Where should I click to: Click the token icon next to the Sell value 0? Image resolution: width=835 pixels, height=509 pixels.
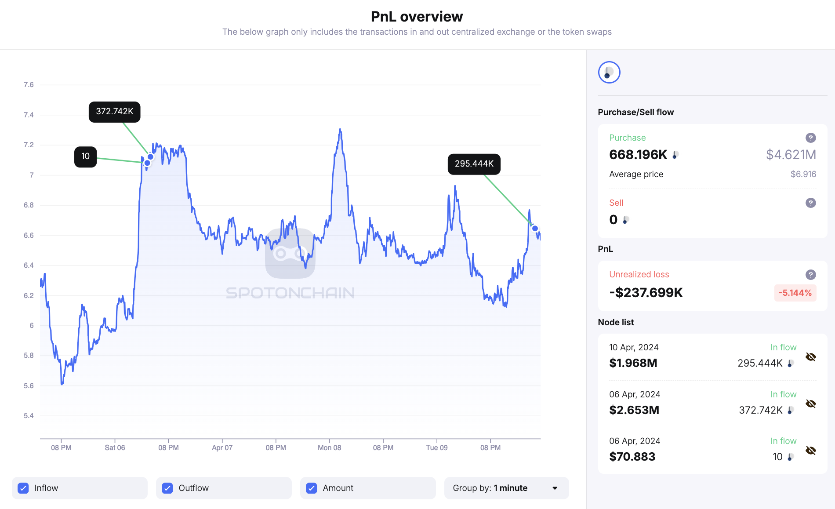[625, 220]
